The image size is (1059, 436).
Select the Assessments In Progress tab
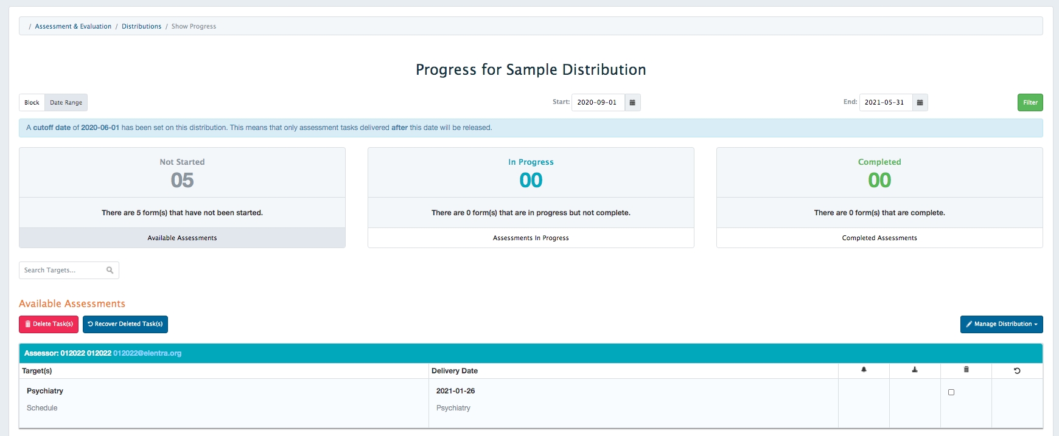click(531, 238)
